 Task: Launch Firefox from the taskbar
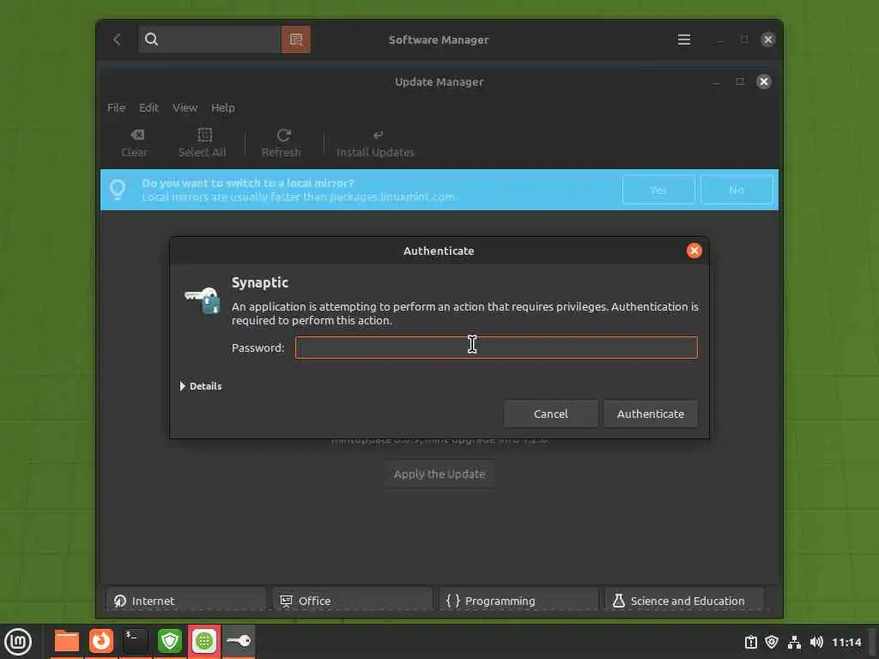click(x=101, y=642)
